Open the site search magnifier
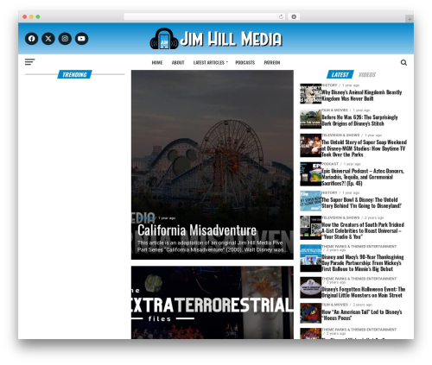Viewport: 432px width, 365px height. coord(403,62)
